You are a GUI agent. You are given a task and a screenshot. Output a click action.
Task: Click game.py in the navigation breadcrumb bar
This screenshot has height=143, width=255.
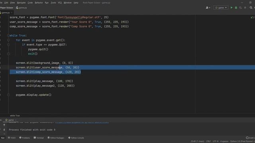coord(22,8)
